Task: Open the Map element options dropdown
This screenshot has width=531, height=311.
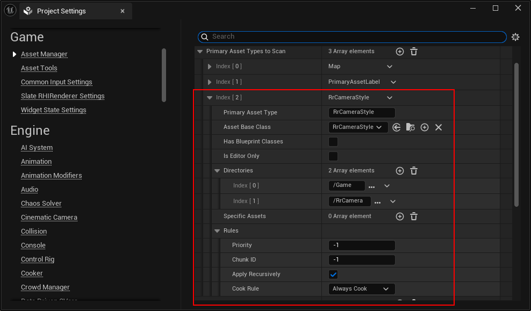Action: tap(390, 67)
